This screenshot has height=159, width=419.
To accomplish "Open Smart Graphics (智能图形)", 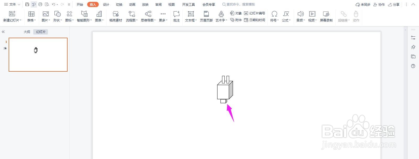I will (84, 16).
